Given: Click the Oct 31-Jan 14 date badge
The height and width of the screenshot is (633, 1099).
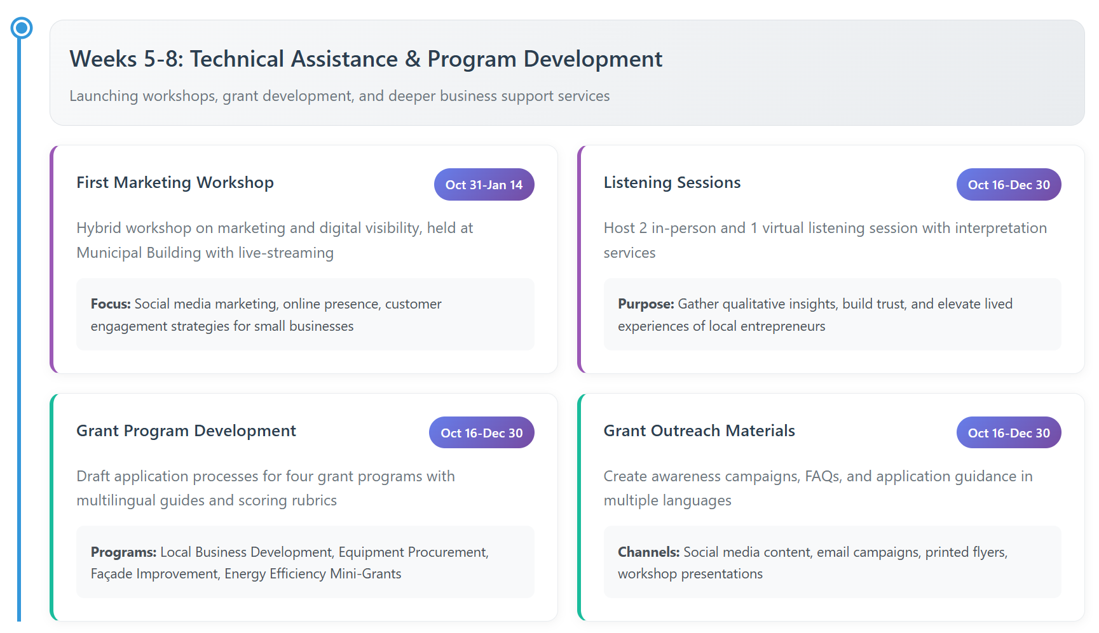Looking at the screenshot, I should (484, 185).
